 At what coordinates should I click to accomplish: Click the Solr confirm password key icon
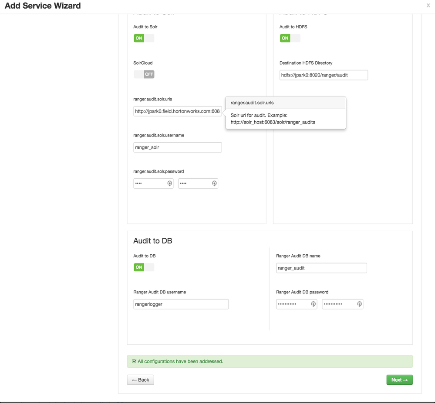[x=214, y=183]
